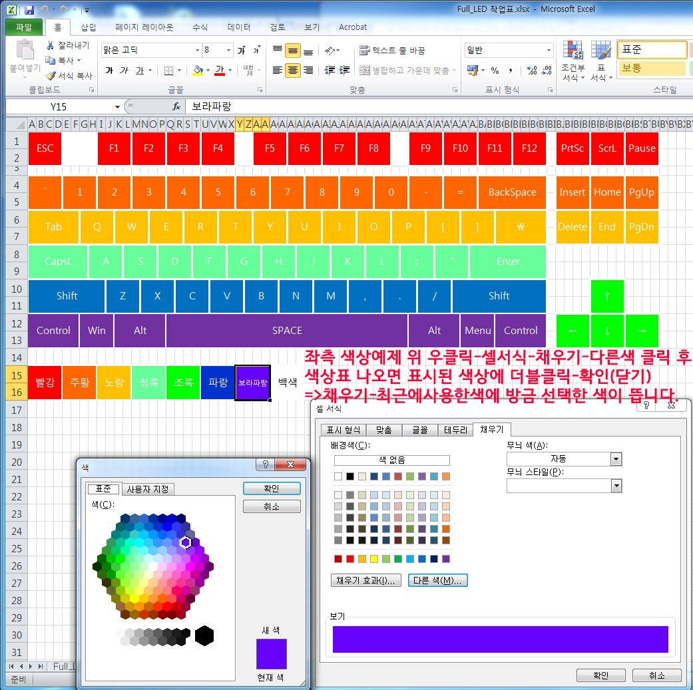Toggle italic formatting button
This screenshot has height=690, width=693.
[124, 71]
